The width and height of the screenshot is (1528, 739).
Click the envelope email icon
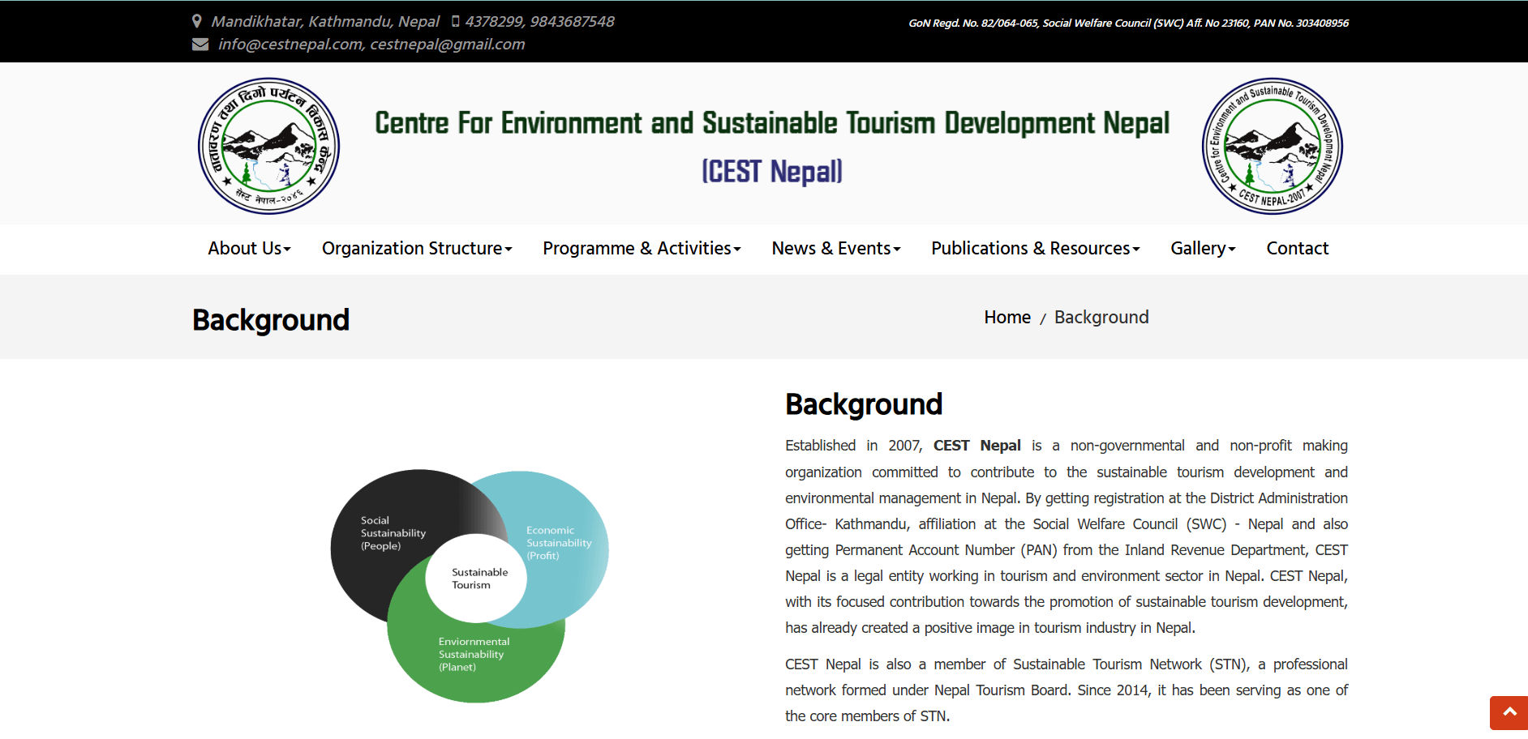coord(200,45)
